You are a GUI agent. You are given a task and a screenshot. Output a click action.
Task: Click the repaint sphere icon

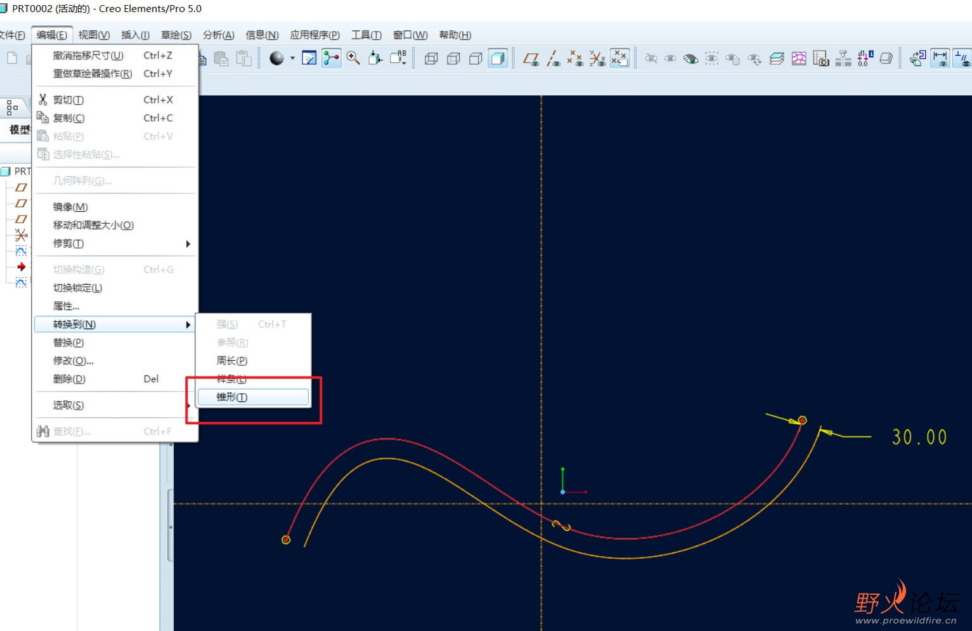pyautogui.click(x=276, y=58)
